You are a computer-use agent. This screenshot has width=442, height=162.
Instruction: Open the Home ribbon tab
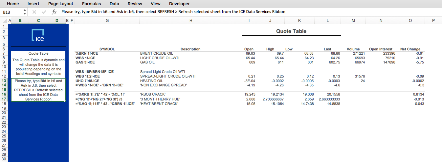13,4
